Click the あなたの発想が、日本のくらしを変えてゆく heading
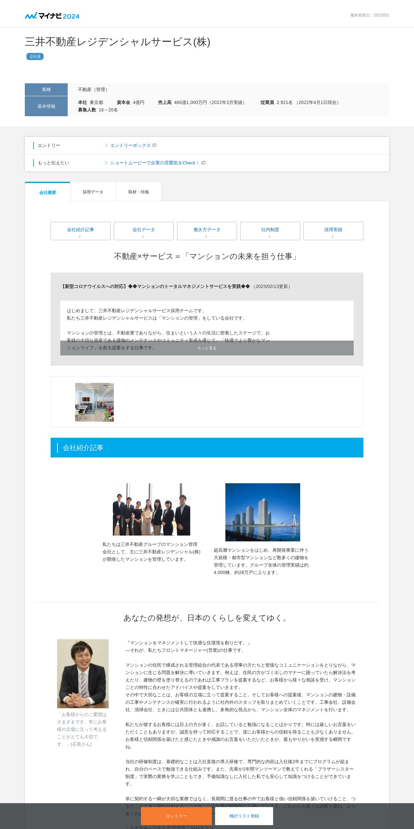Image resolution: width=414 pixels, height=829 pixels. pyautogui.click(x=207, y=618)
